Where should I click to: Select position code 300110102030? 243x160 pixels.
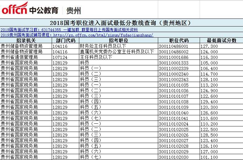pyautogui.click(x=179, y=157)
